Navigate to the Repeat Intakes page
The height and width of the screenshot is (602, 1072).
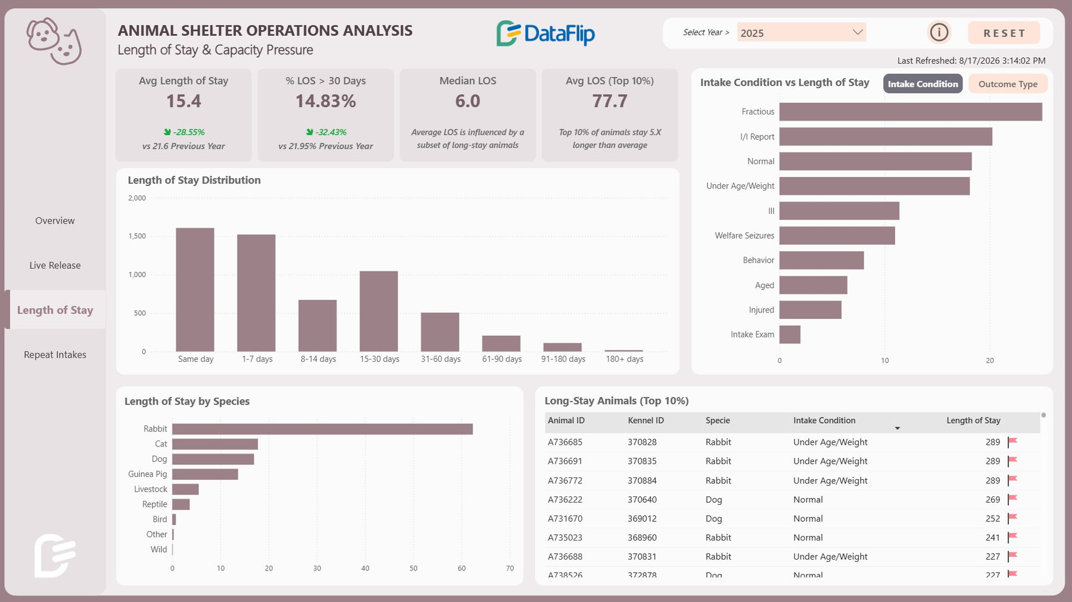(55, 355)
